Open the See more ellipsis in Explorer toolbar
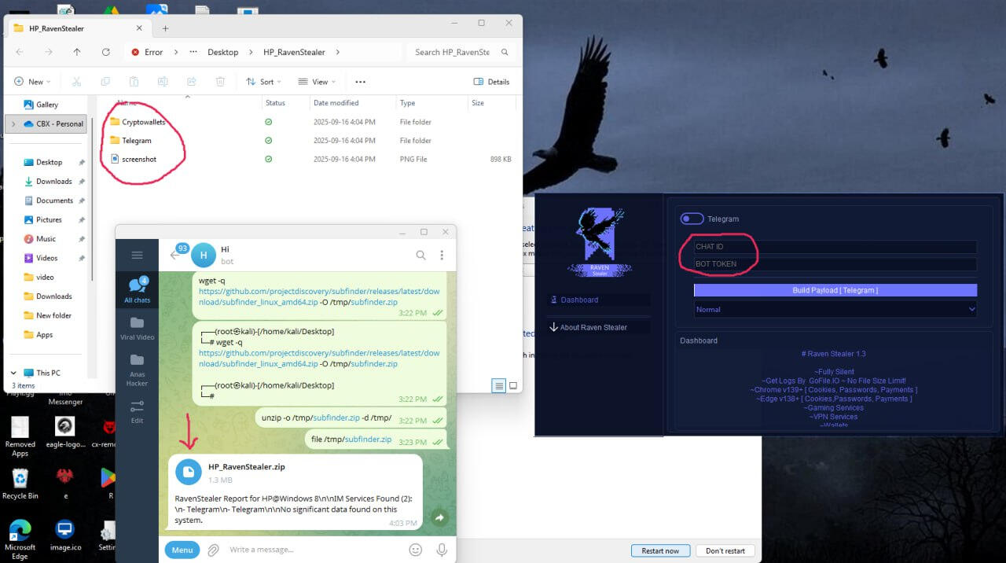This screenshot has width=1006, height=563. 360,82
